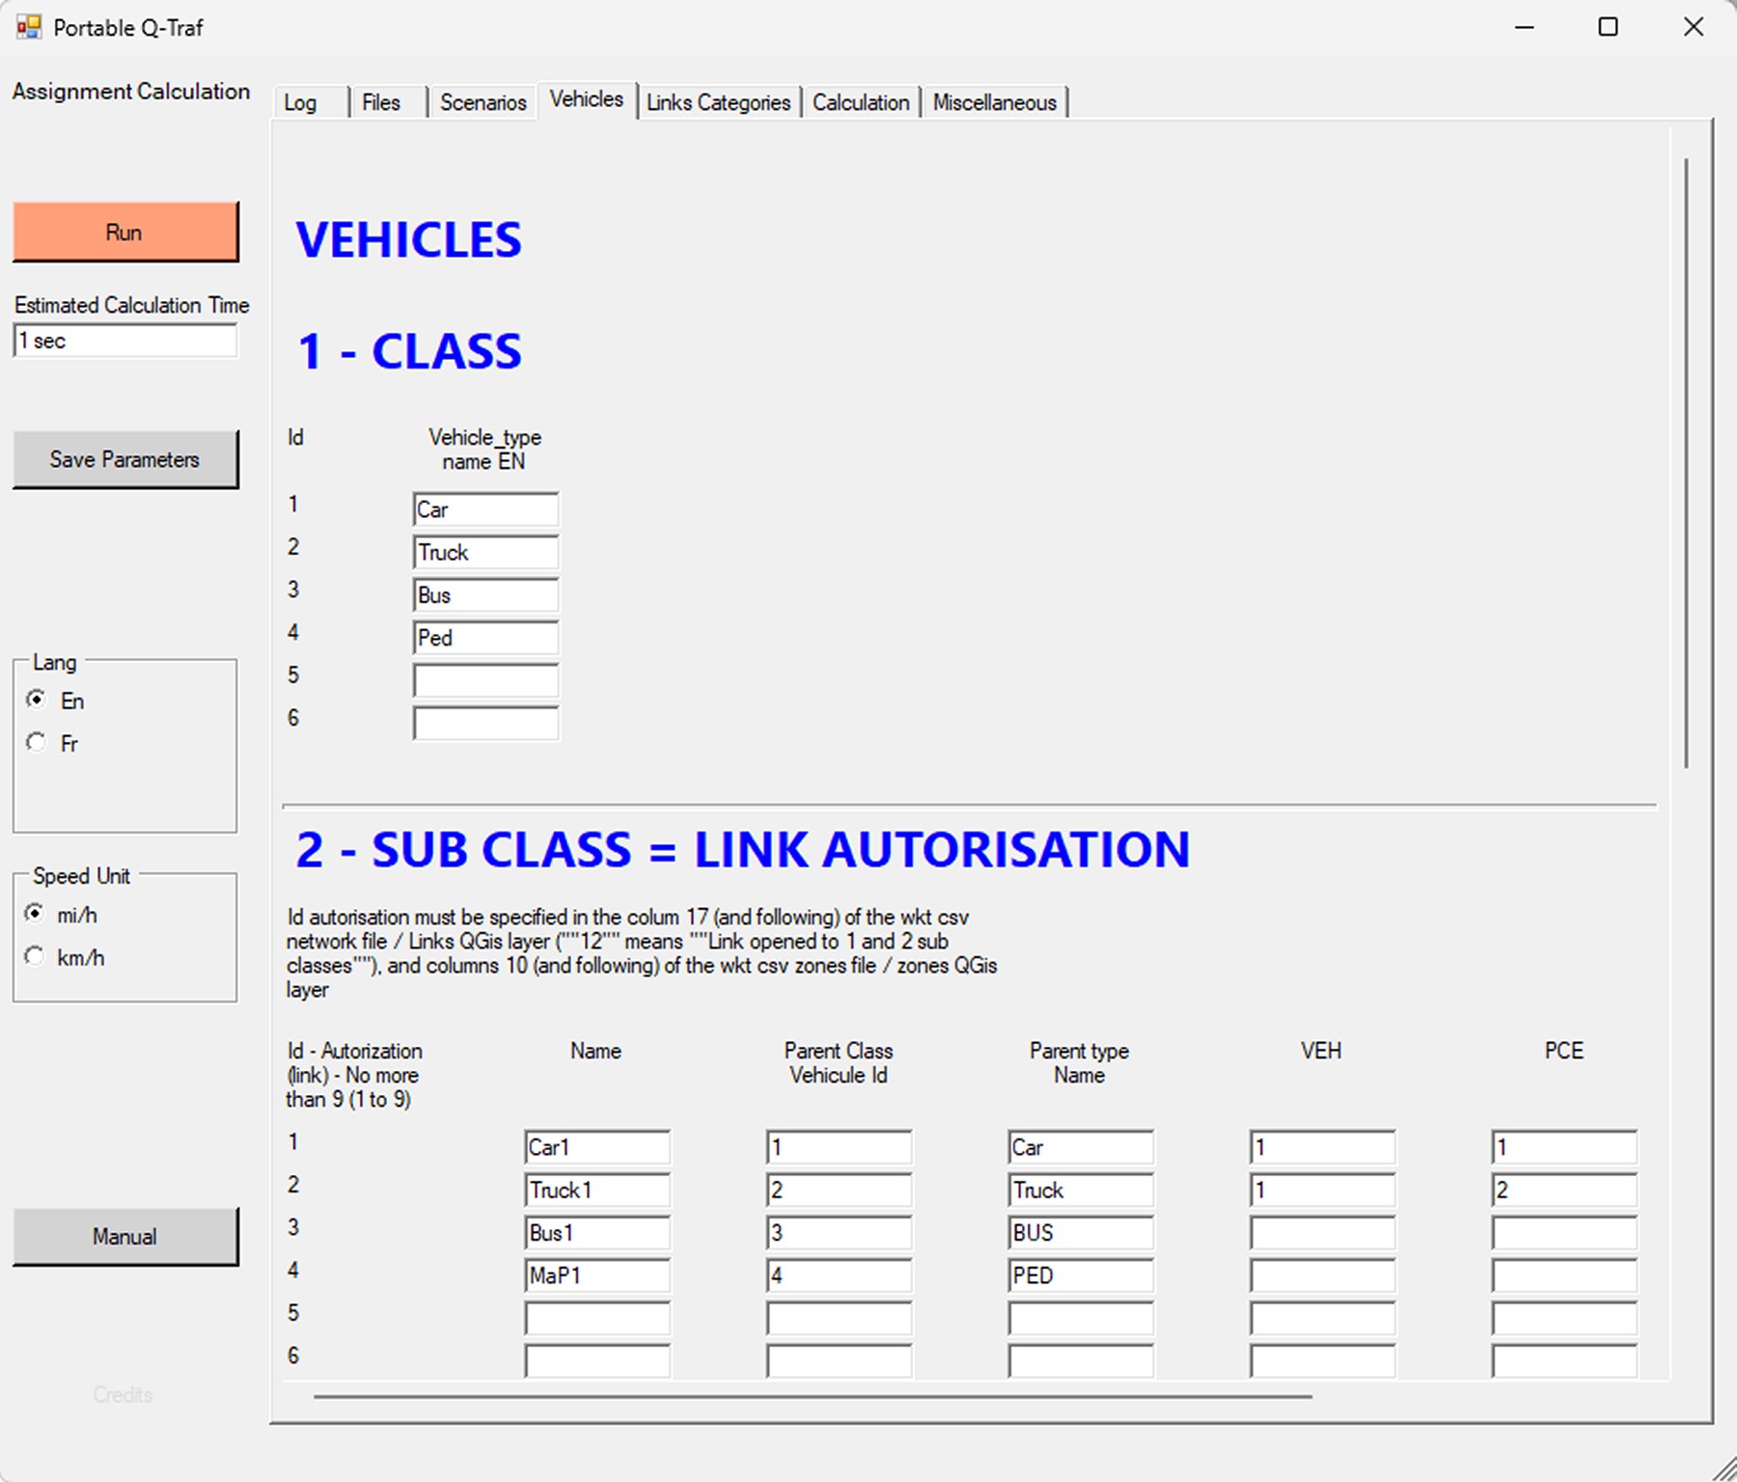Edit Parent type Name 'BUS' field

click(x=1081, y=1233)
